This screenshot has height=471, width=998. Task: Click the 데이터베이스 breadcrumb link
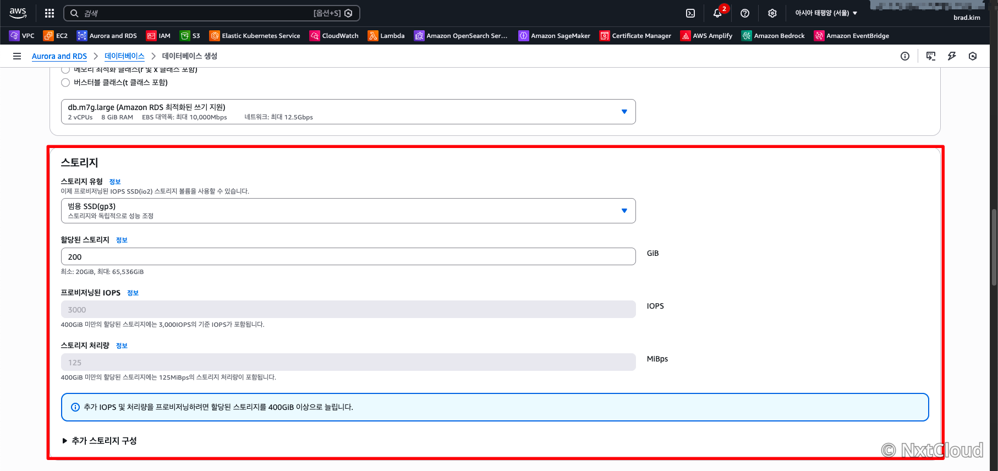point(124,56)
